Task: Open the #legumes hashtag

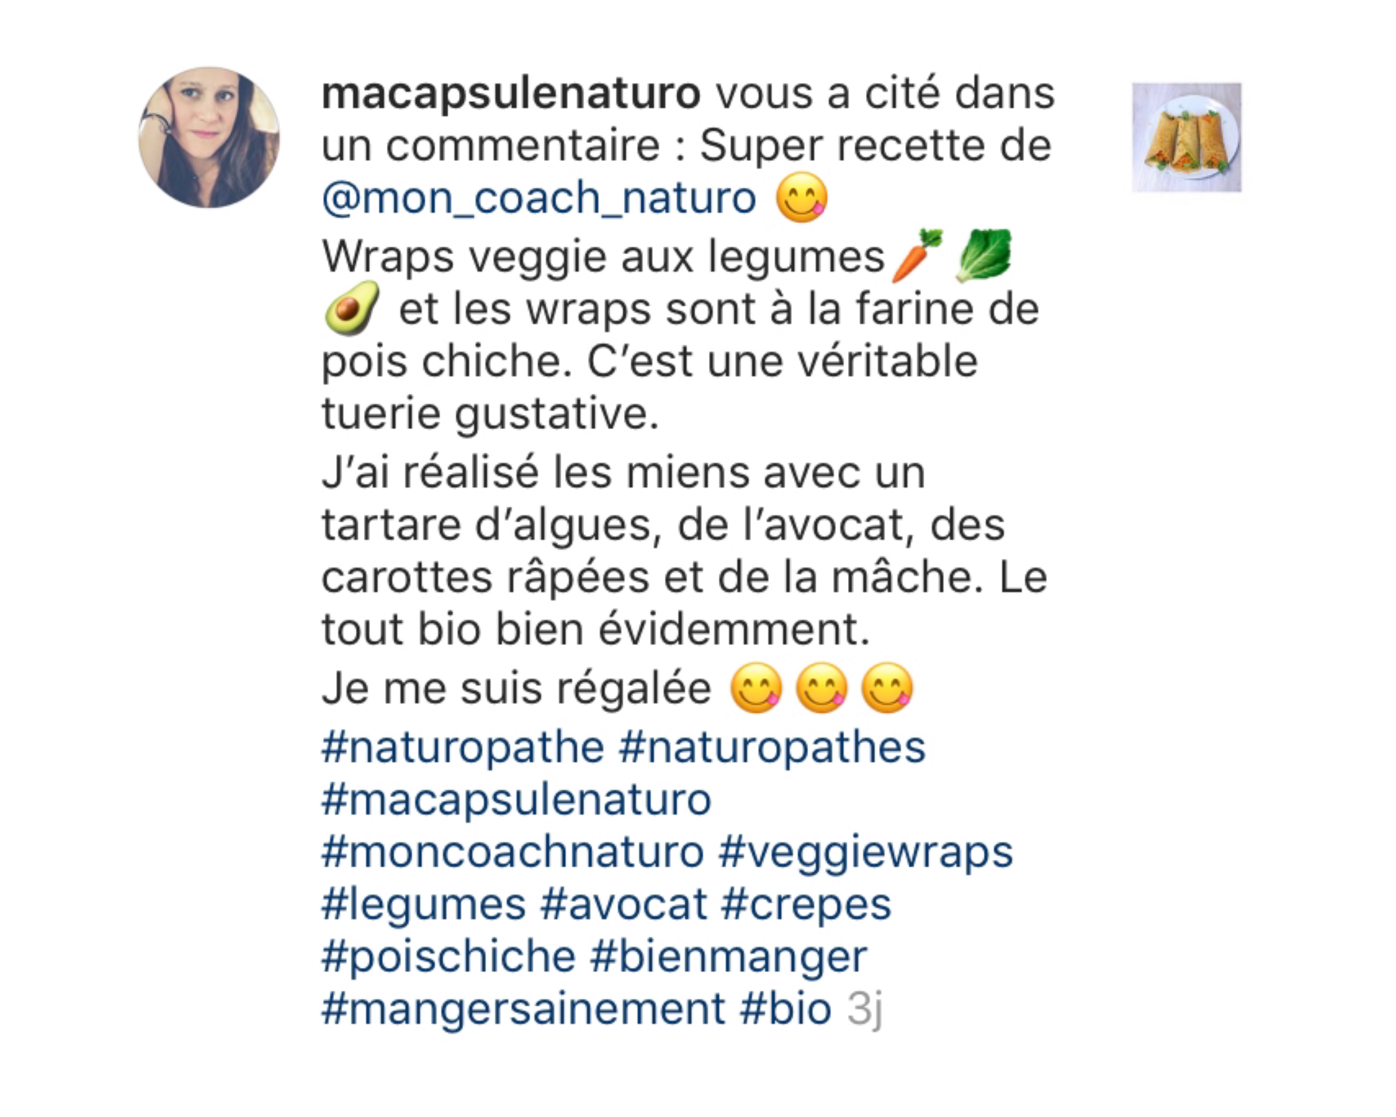Action: click(x=423, y=906)
